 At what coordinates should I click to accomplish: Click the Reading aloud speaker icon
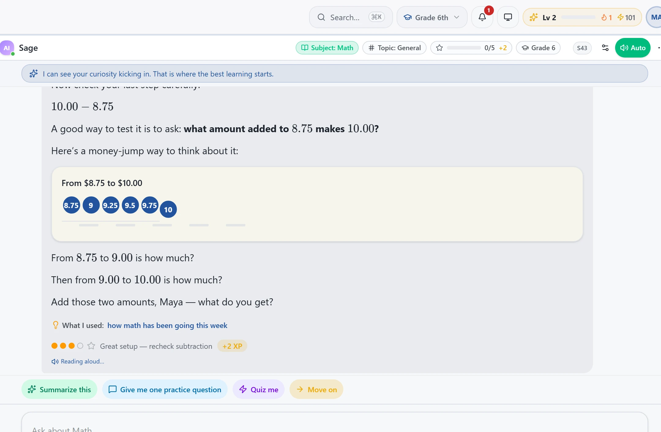(55, 362)
